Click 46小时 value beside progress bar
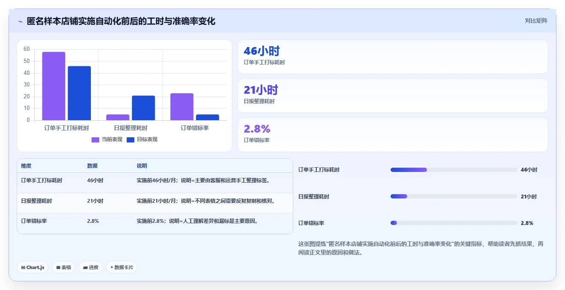 [529, 170]
